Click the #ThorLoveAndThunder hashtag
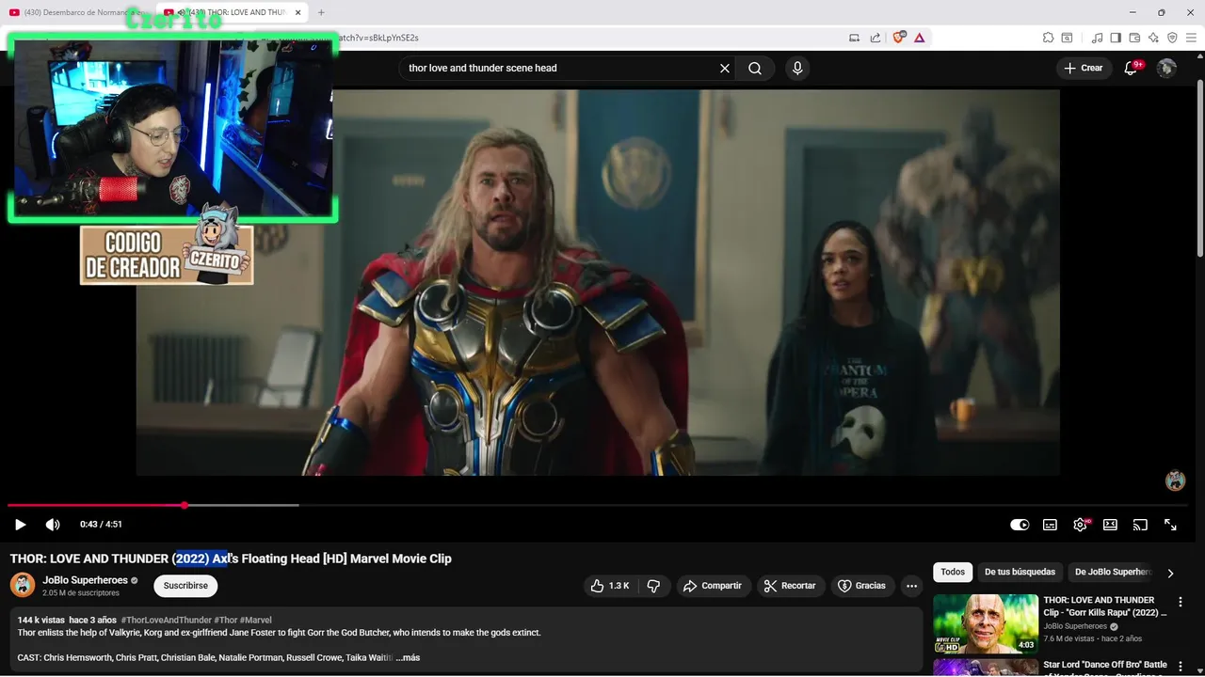This screenshot has height=677, width=1205. (x=166, y=621)
